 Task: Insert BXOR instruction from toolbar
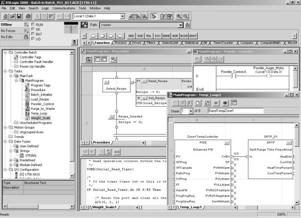coord(184,36)
